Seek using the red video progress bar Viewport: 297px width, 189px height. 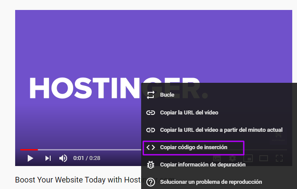(x=29, y=150)
